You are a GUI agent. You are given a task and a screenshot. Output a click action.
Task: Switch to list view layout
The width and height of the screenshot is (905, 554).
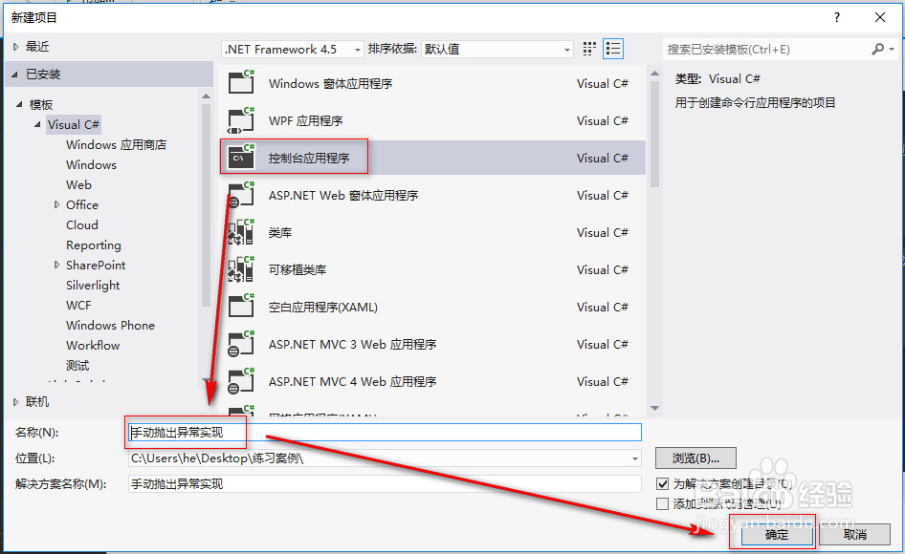pos(613,49)
